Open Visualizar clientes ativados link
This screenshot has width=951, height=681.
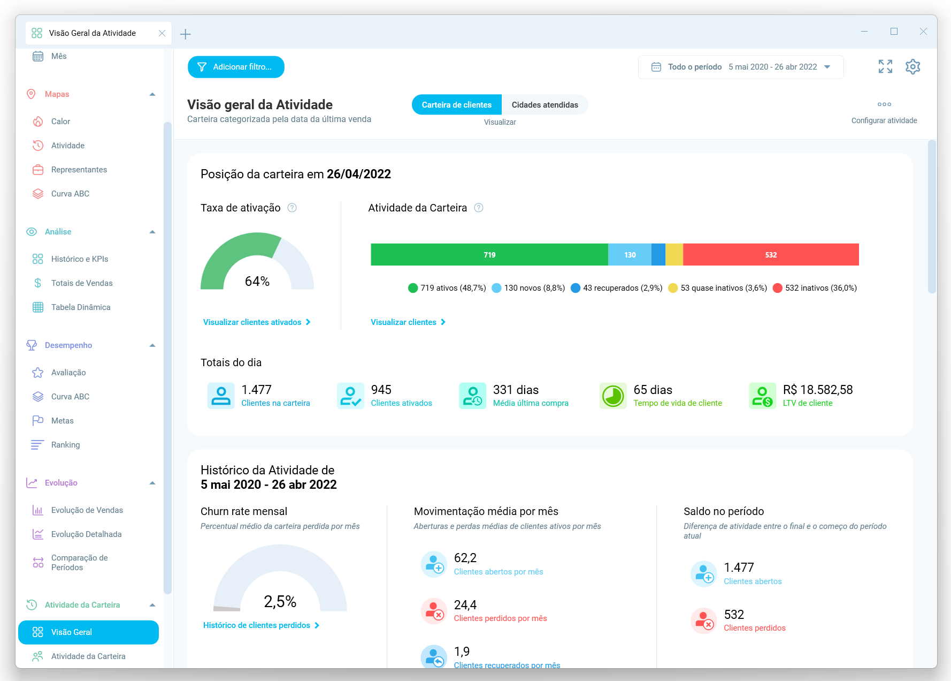tap(256, 322)
